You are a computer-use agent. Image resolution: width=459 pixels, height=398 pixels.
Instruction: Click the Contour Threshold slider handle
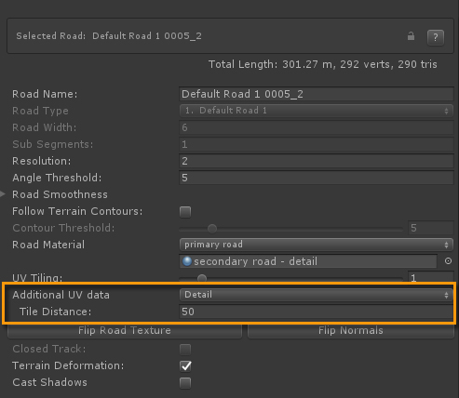[212, 229]
